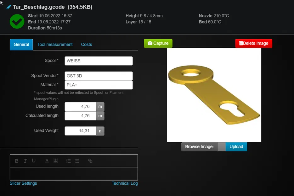Click the Duration 50m13s text
Viewport: 294px width, 196px height.
click(x=45, y=28)
